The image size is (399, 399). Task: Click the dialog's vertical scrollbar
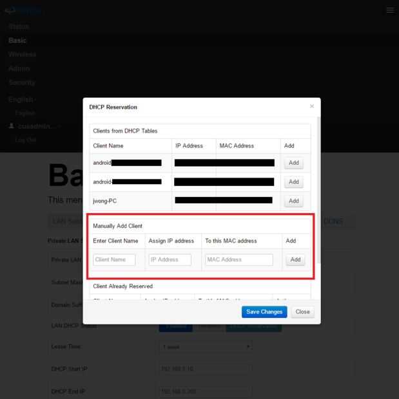pos(318,190)
